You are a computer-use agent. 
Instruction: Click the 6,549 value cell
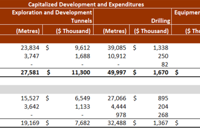(82, 98)
